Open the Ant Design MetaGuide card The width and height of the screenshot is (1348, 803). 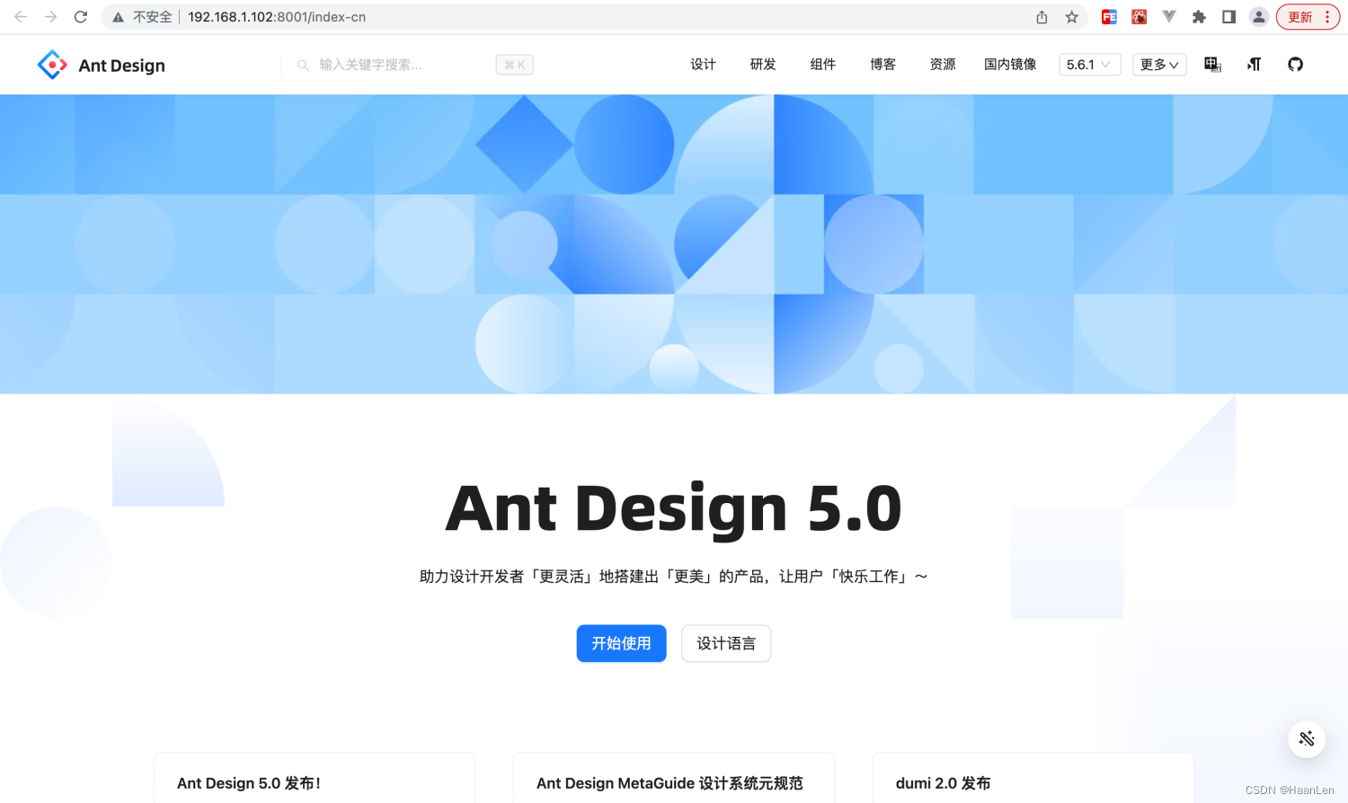tap(674, 778)
